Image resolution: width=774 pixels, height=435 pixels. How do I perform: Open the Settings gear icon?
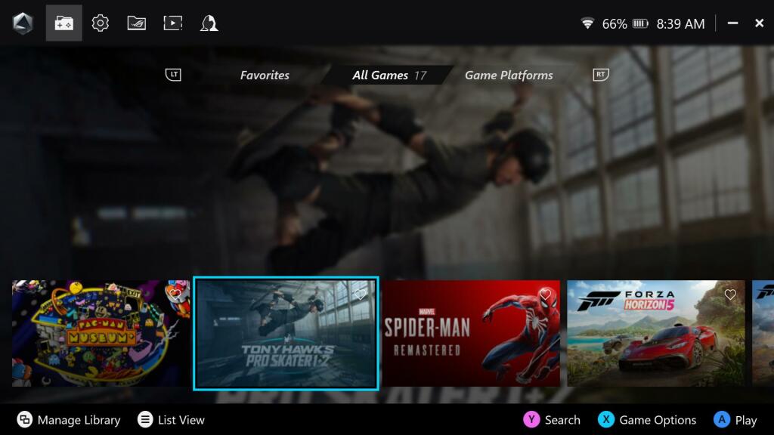[x=101, y=23]
